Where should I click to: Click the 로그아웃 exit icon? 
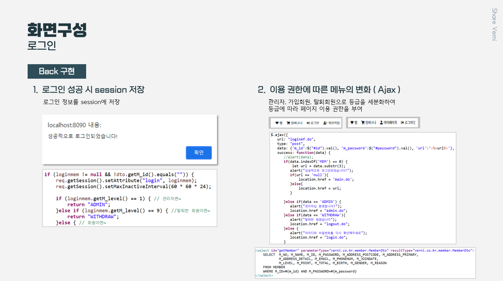pos(402,123)
